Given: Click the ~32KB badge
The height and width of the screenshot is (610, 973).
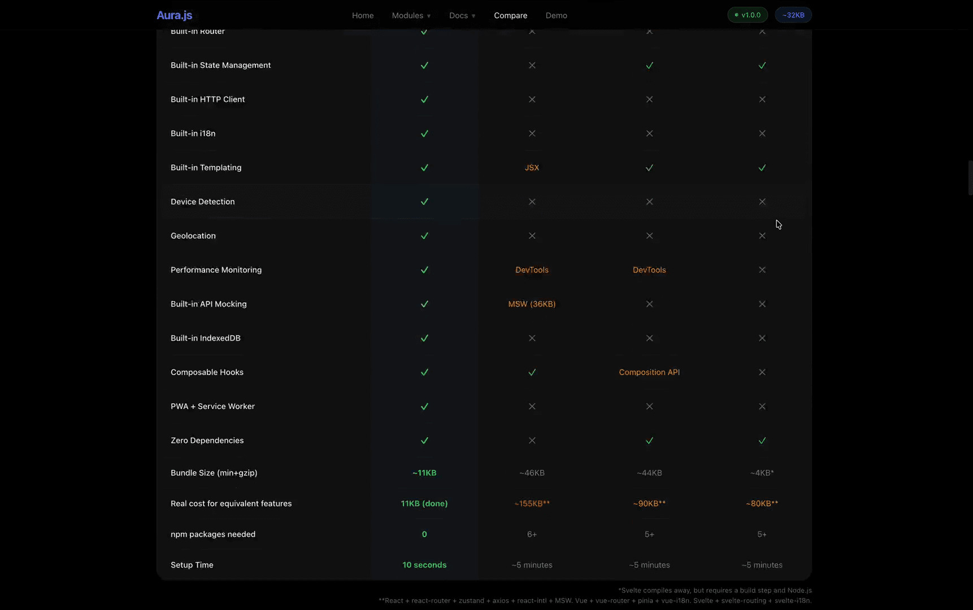Looking at the screenshot, I should tap(793, 15).
